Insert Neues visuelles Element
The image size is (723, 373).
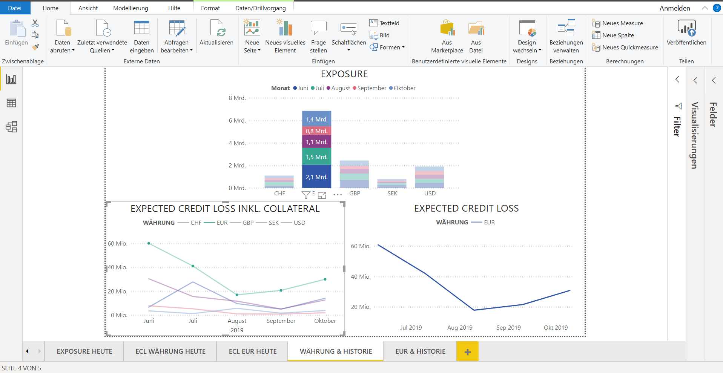pyautogui.click(x=286, y=37)
